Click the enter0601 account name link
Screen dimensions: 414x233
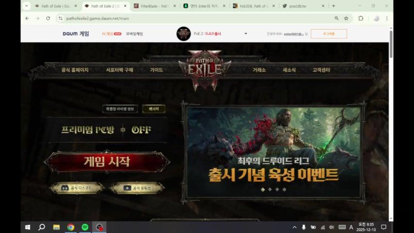(294, 34)
